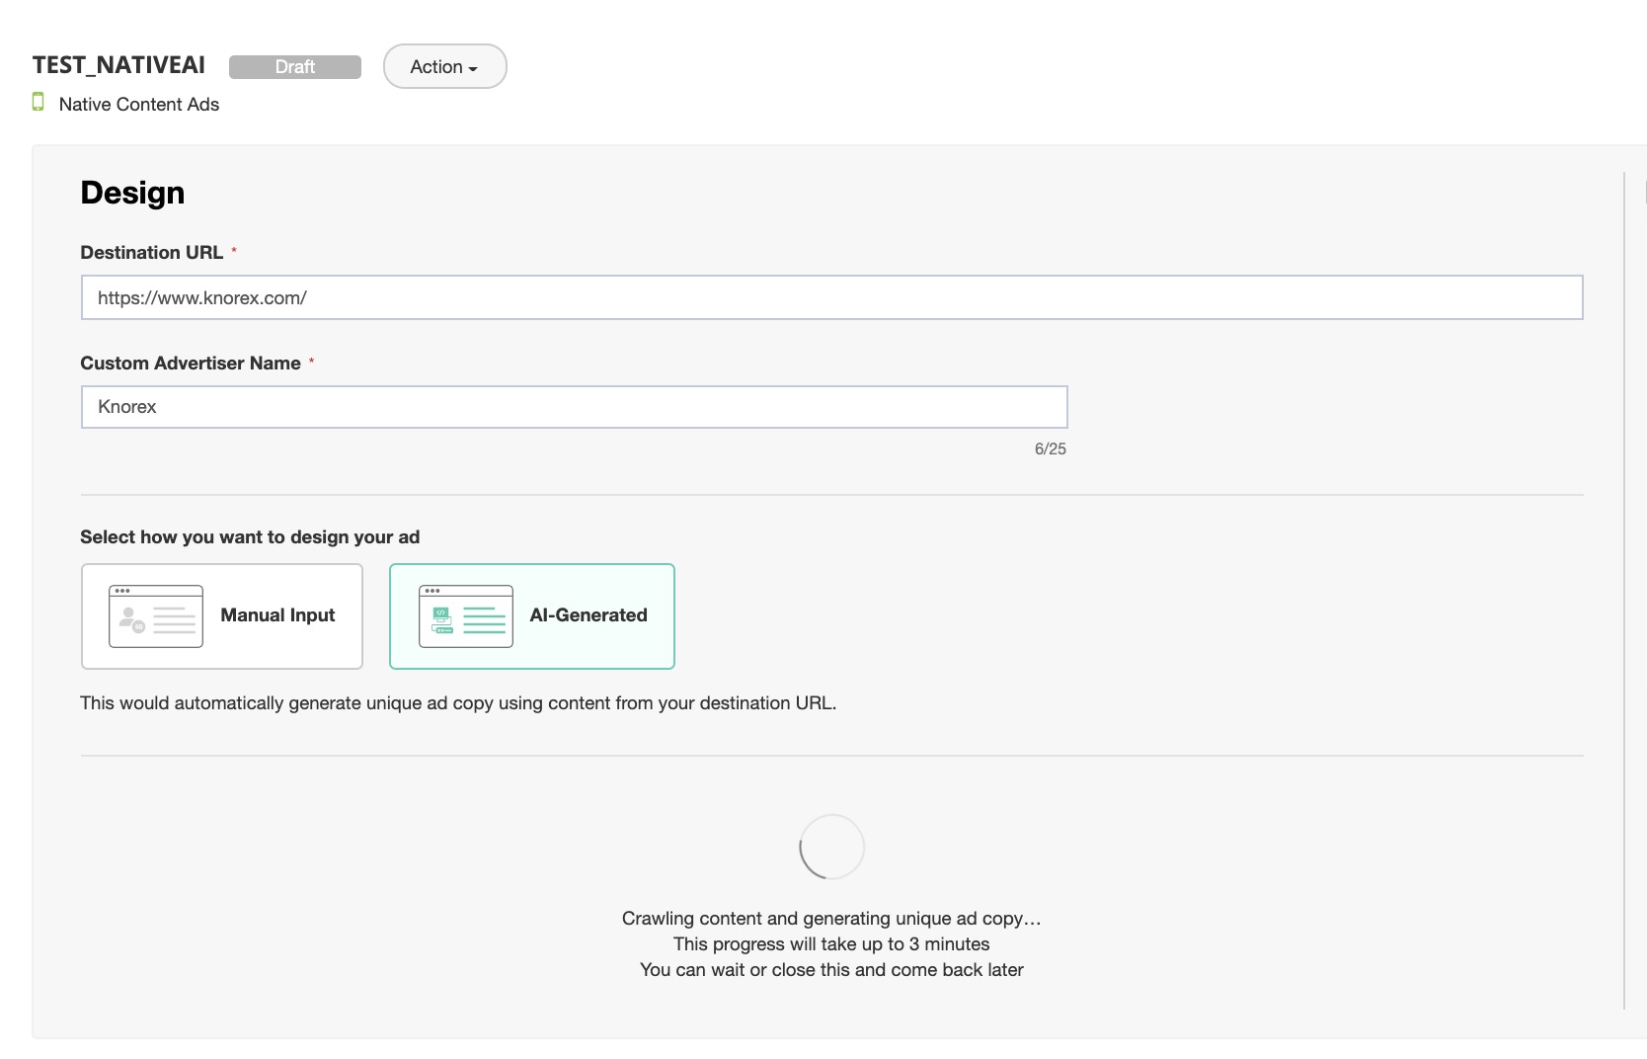Select the Manual Input design option
This screenshot has width=1647, height=1059.
pos(222,616)
